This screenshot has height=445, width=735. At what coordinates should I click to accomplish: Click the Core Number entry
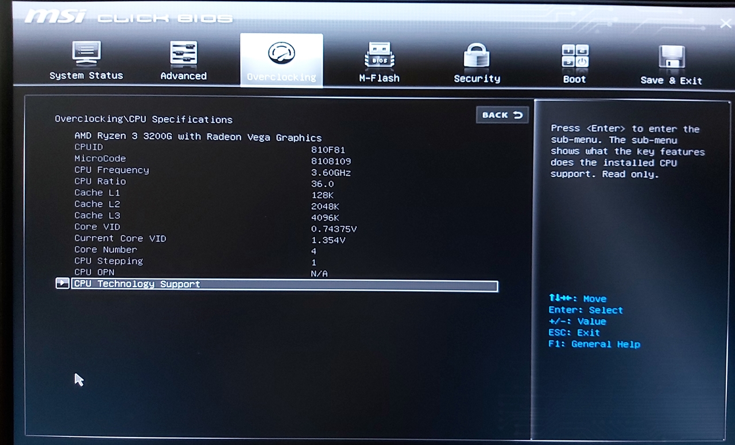point(106,250)
